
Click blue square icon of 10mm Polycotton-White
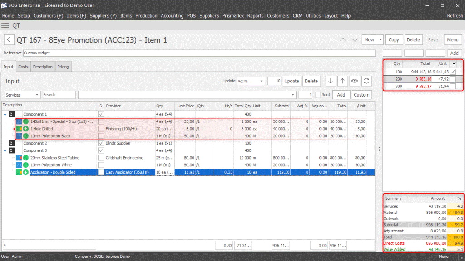19,165
